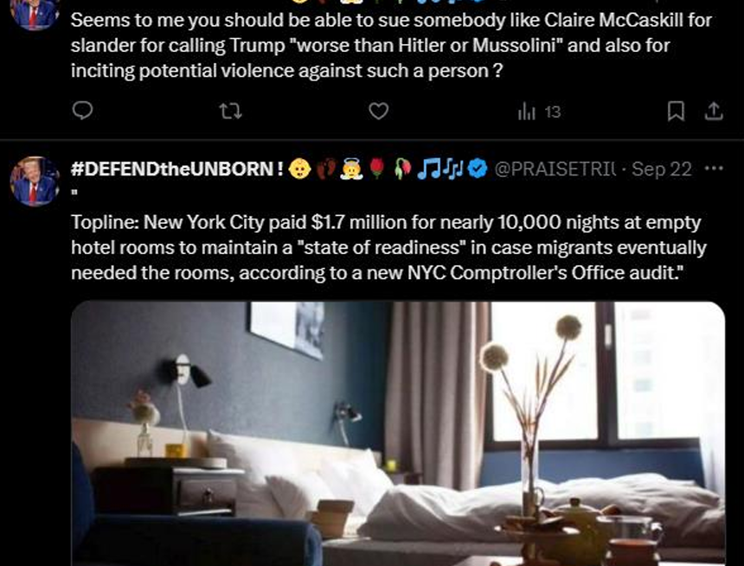Click the rose emoji in display name
Screen dimensions: 744x566
(x=376, y=169)
